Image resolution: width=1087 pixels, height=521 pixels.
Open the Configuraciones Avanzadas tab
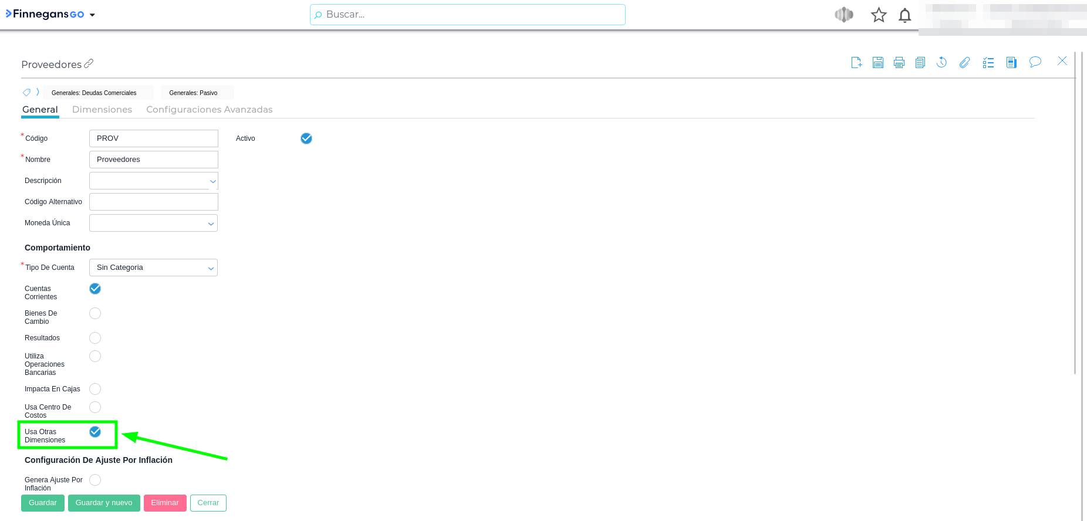point(209,110)
